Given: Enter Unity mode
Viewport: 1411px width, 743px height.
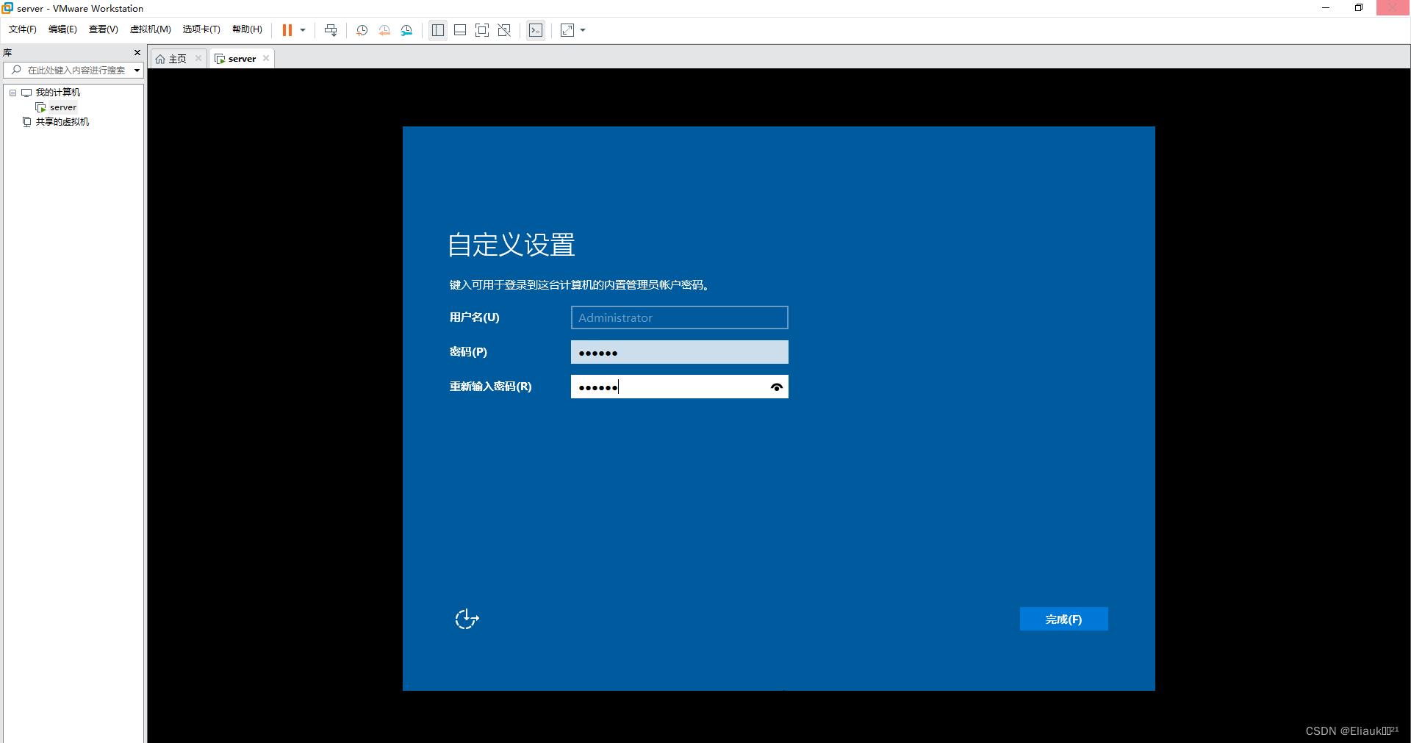Looking at the screenshot, I should (x=504, y=30).
